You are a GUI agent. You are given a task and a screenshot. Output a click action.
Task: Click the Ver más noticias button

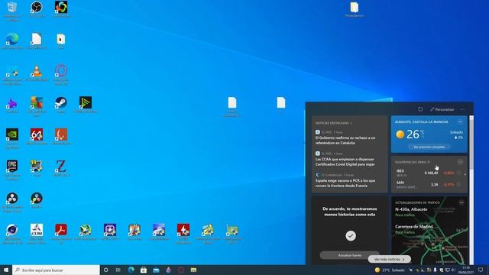(x=389, y=259)
